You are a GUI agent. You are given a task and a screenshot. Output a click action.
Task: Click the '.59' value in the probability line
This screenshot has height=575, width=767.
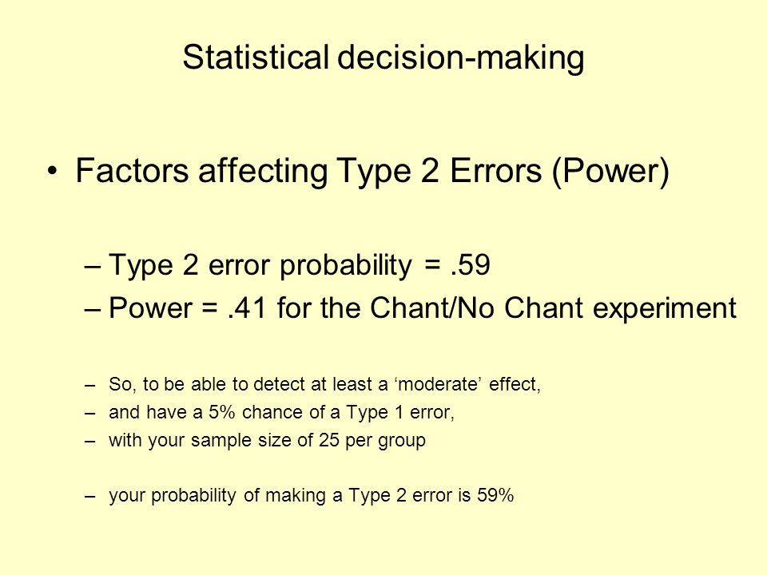470,265
